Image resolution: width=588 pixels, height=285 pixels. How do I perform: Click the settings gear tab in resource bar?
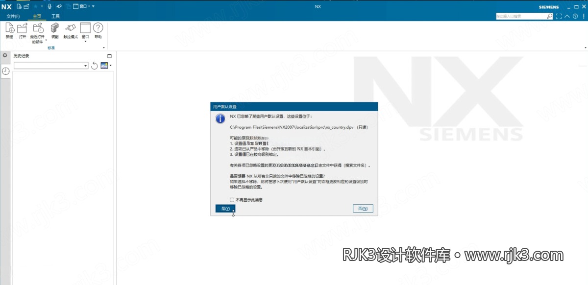coord(5,55)
